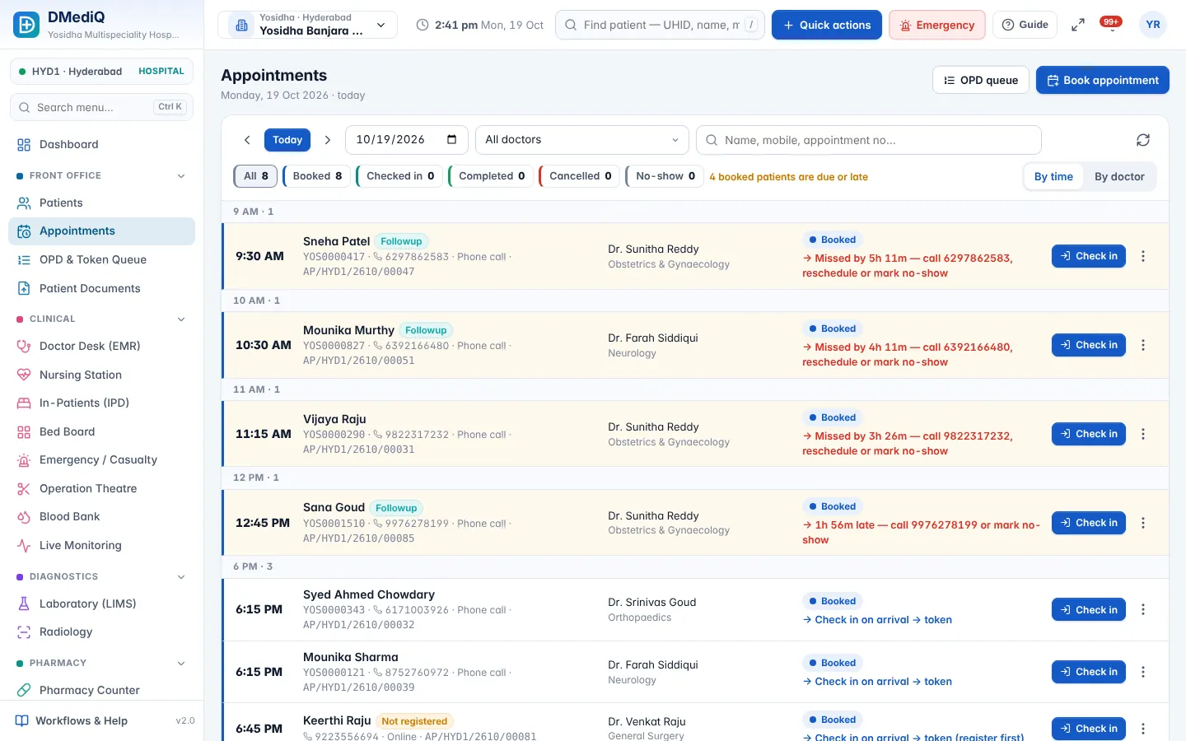Click the Emergency button
Viewport: 1186px width, 741px height.
[937, 25]
